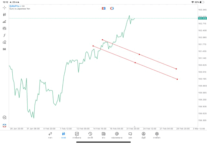Image resolution: width=207 pixels, height=144 pixels.
Task: Tap the red-blue one-click trading icon
Action: pyautogui.click(x=103, y=8)
